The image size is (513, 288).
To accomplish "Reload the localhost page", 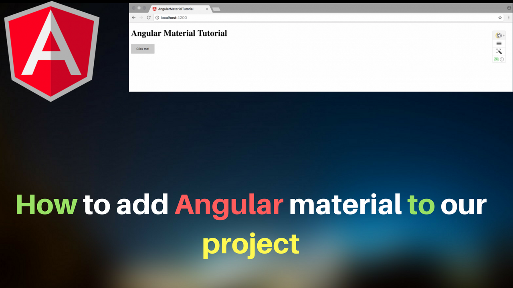I will click(149, 18).
